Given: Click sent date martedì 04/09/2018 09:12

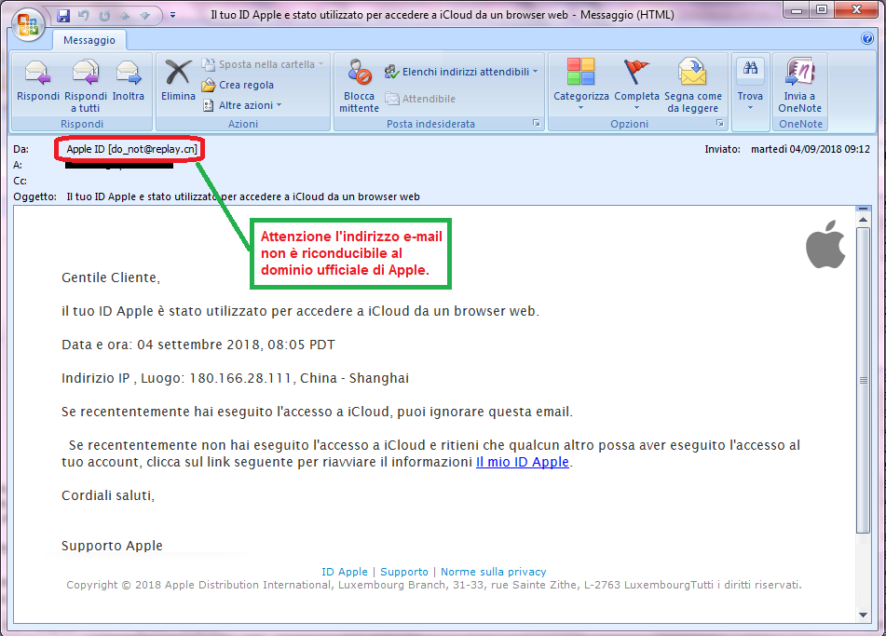Looking at the screenshot, I should 811,149.
